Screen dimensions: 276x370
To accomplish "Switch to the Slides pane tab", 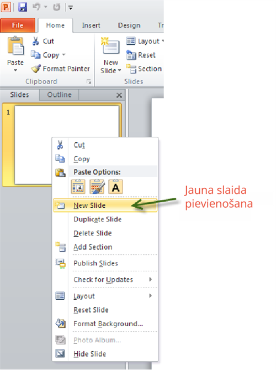I will 19,95.
